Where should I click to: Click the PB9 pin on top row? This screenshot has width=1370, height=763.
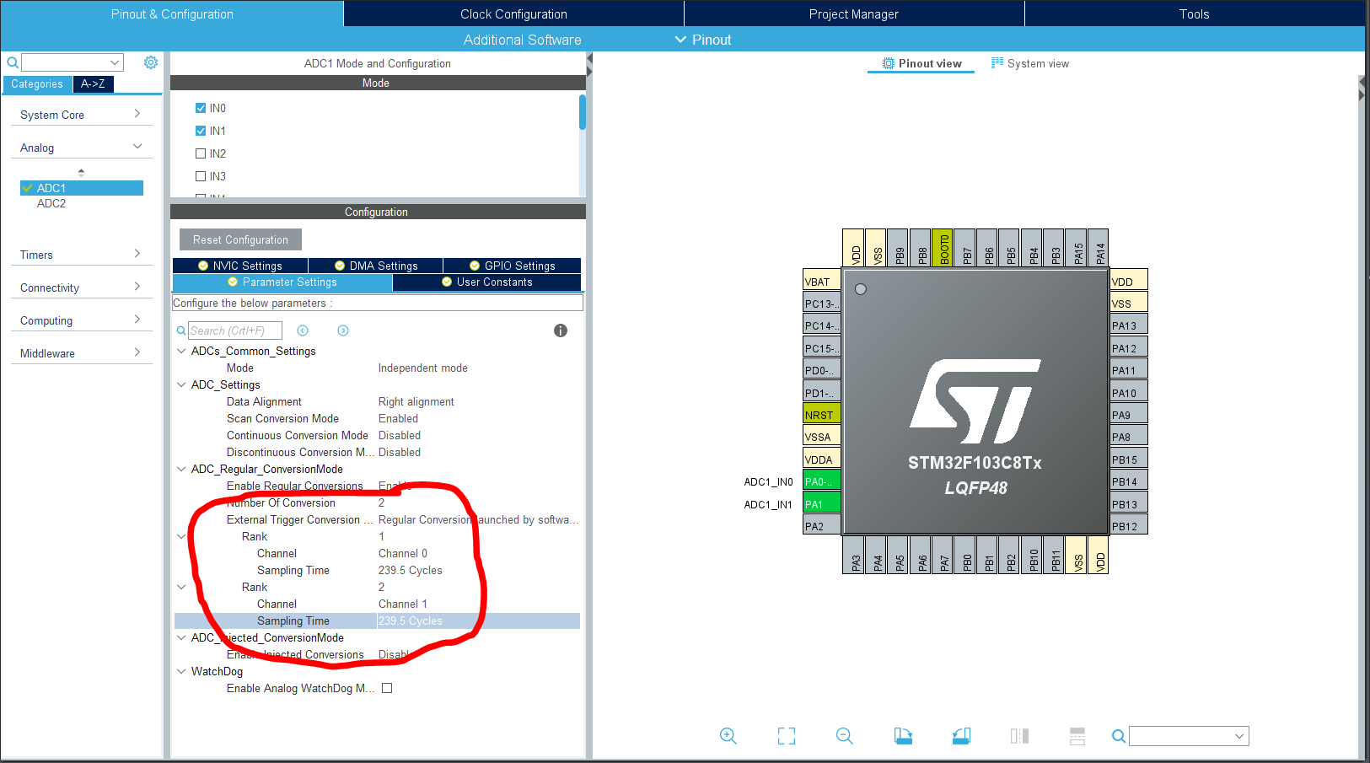tap(898, 248)
